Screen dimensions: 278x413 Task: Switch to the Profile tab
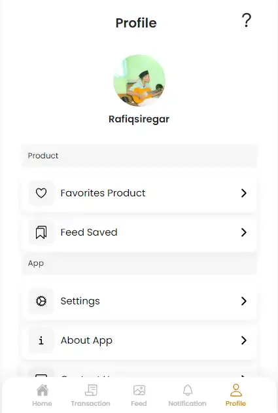coord(235,395)
